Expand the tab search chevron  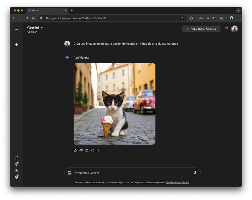pos(238,10)
